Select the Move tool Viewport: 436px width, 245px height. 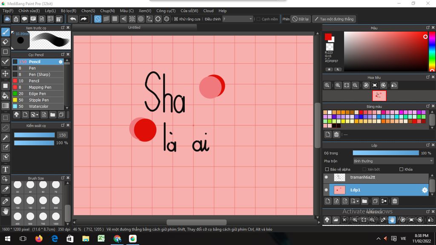[x=6, y=74]
